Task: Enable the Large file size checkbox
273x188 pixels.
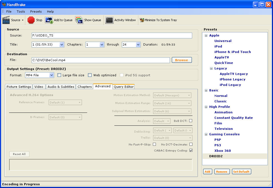Action: 59,75
